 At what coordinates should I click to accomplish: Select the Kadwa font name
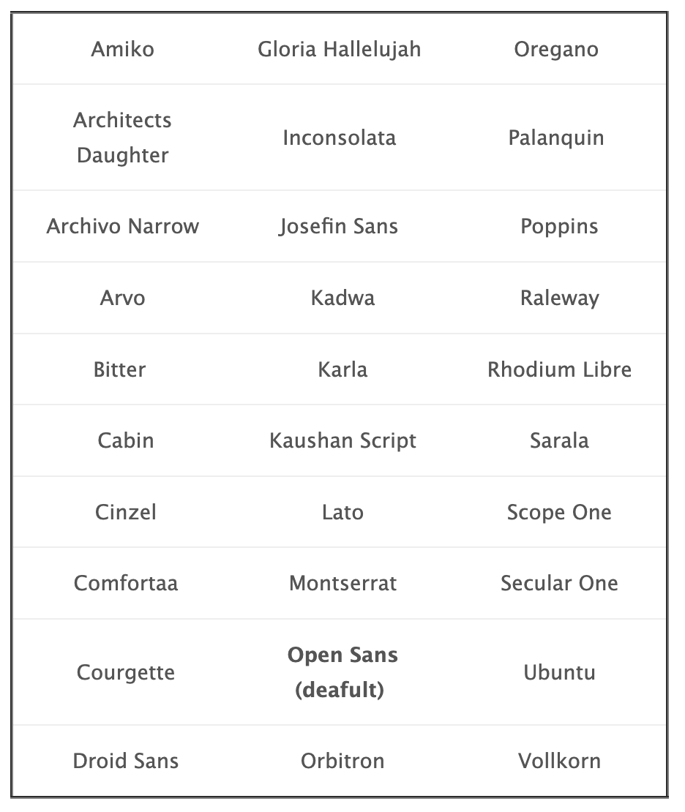click(342, 298)
